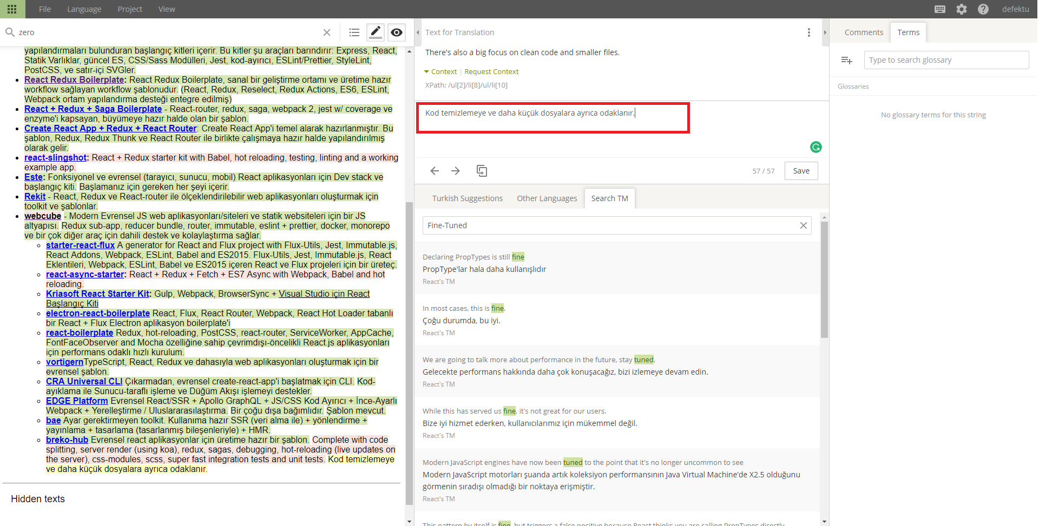Viewport: 1039px width, 526px height.
Task: Open the Crowdin apps grid menu
Action: click(11, 9)
